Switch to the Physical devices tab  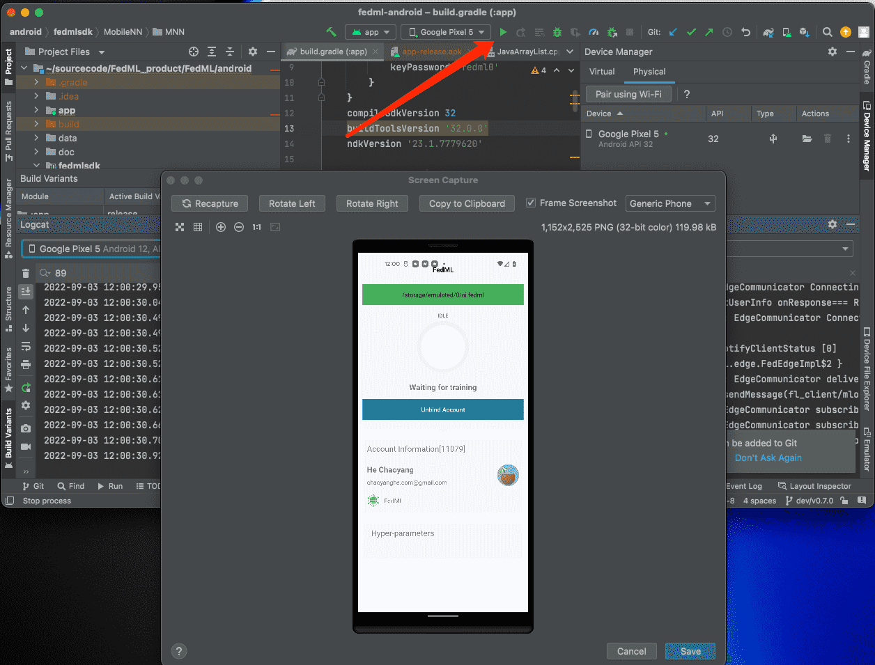[649, 72]
